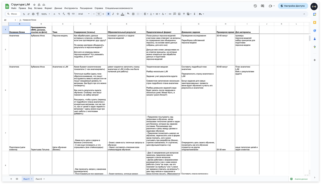Viewport: 321px width, 184px height.
Task: Apply ruble currency format
Action: (x=55, y=14)
